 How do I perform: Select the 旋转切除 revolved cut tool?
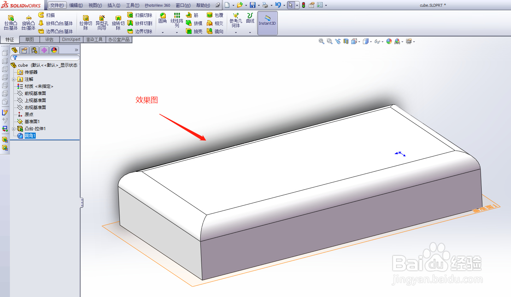[118, 23]
